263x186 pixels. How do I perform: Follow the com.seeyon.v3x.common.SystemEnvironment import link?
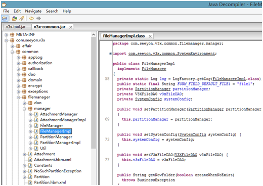click(171, 54)
